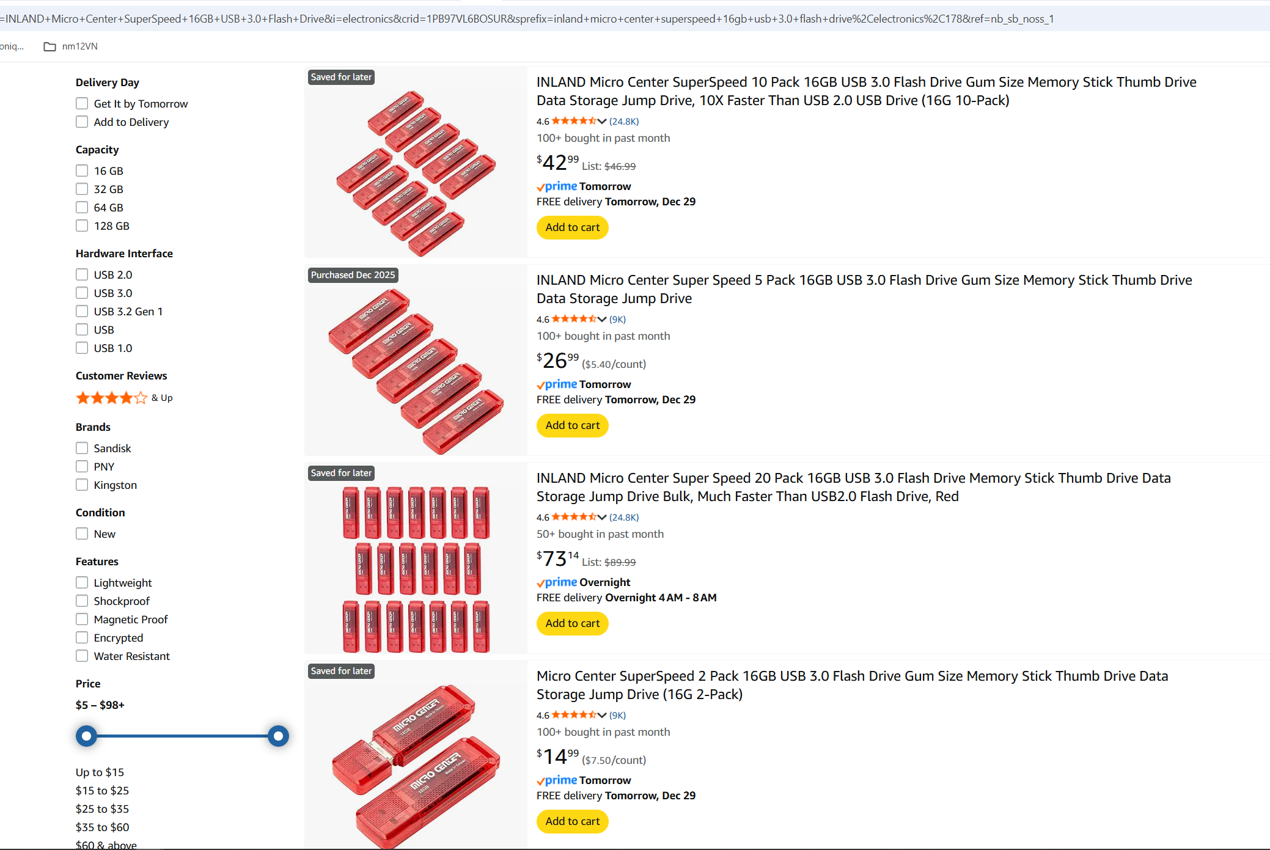This screenshot has width=1270, height=850.
Task: Click the four-star customer reviews rating
Action: pos(111,398)
